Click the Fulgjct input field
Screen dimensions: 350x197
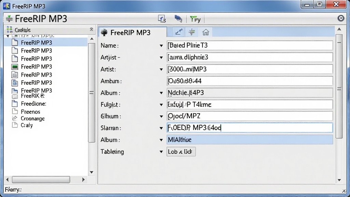coord(250,104)
